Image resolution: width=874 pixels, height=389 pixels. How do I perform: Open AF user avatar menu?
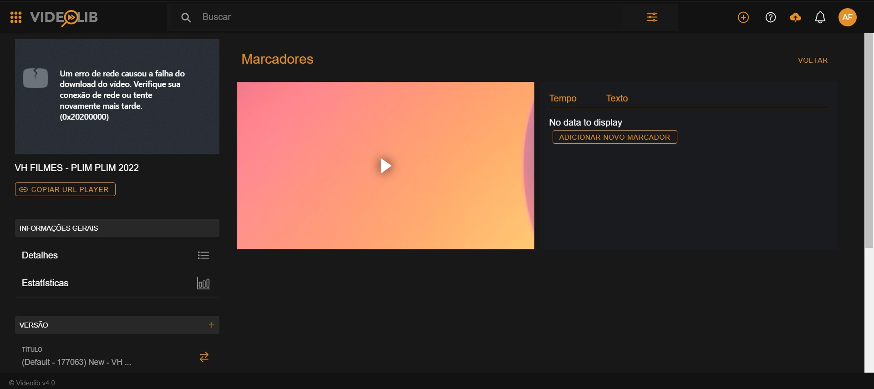point(848,17)
